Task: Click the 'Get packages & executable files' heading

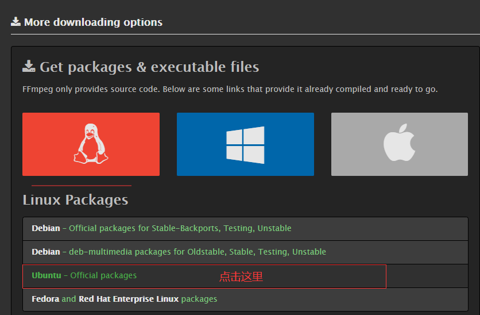Action: [141, 67]
